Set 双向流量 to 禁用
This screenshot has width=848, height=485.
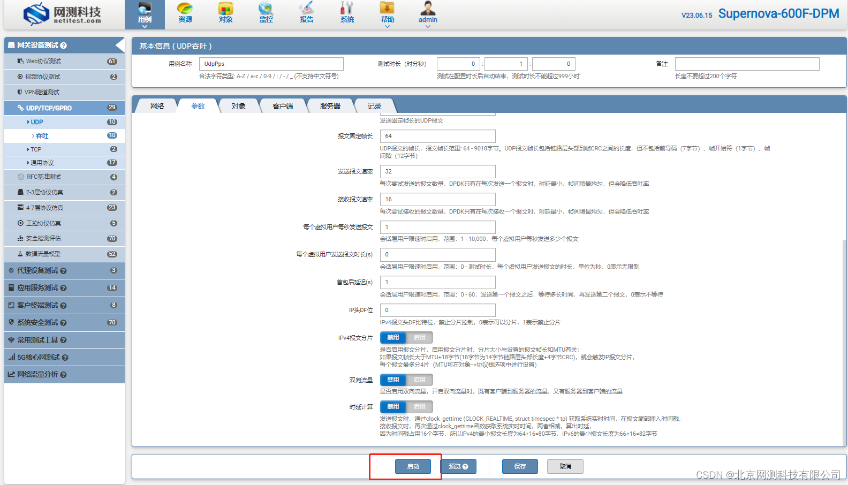coord(393,380)
